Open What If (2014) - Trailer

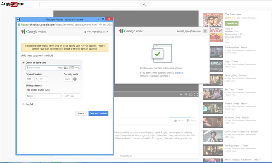click(236, 103)
